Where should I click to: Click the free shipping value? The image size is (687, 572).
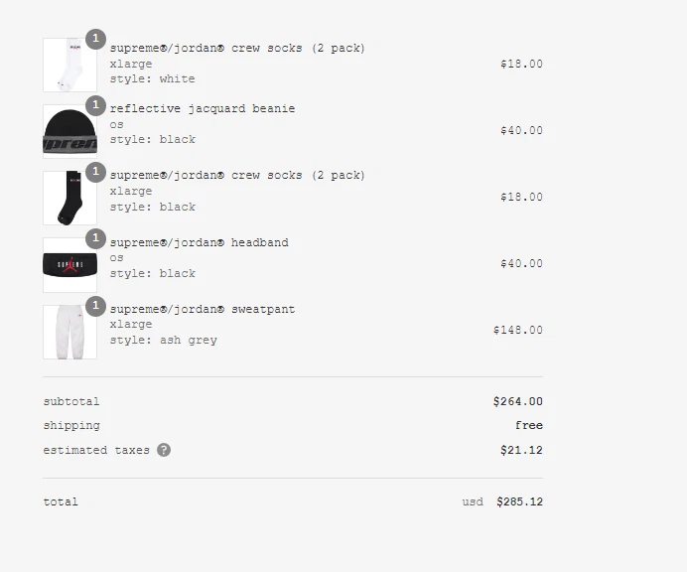coord(529,426)
